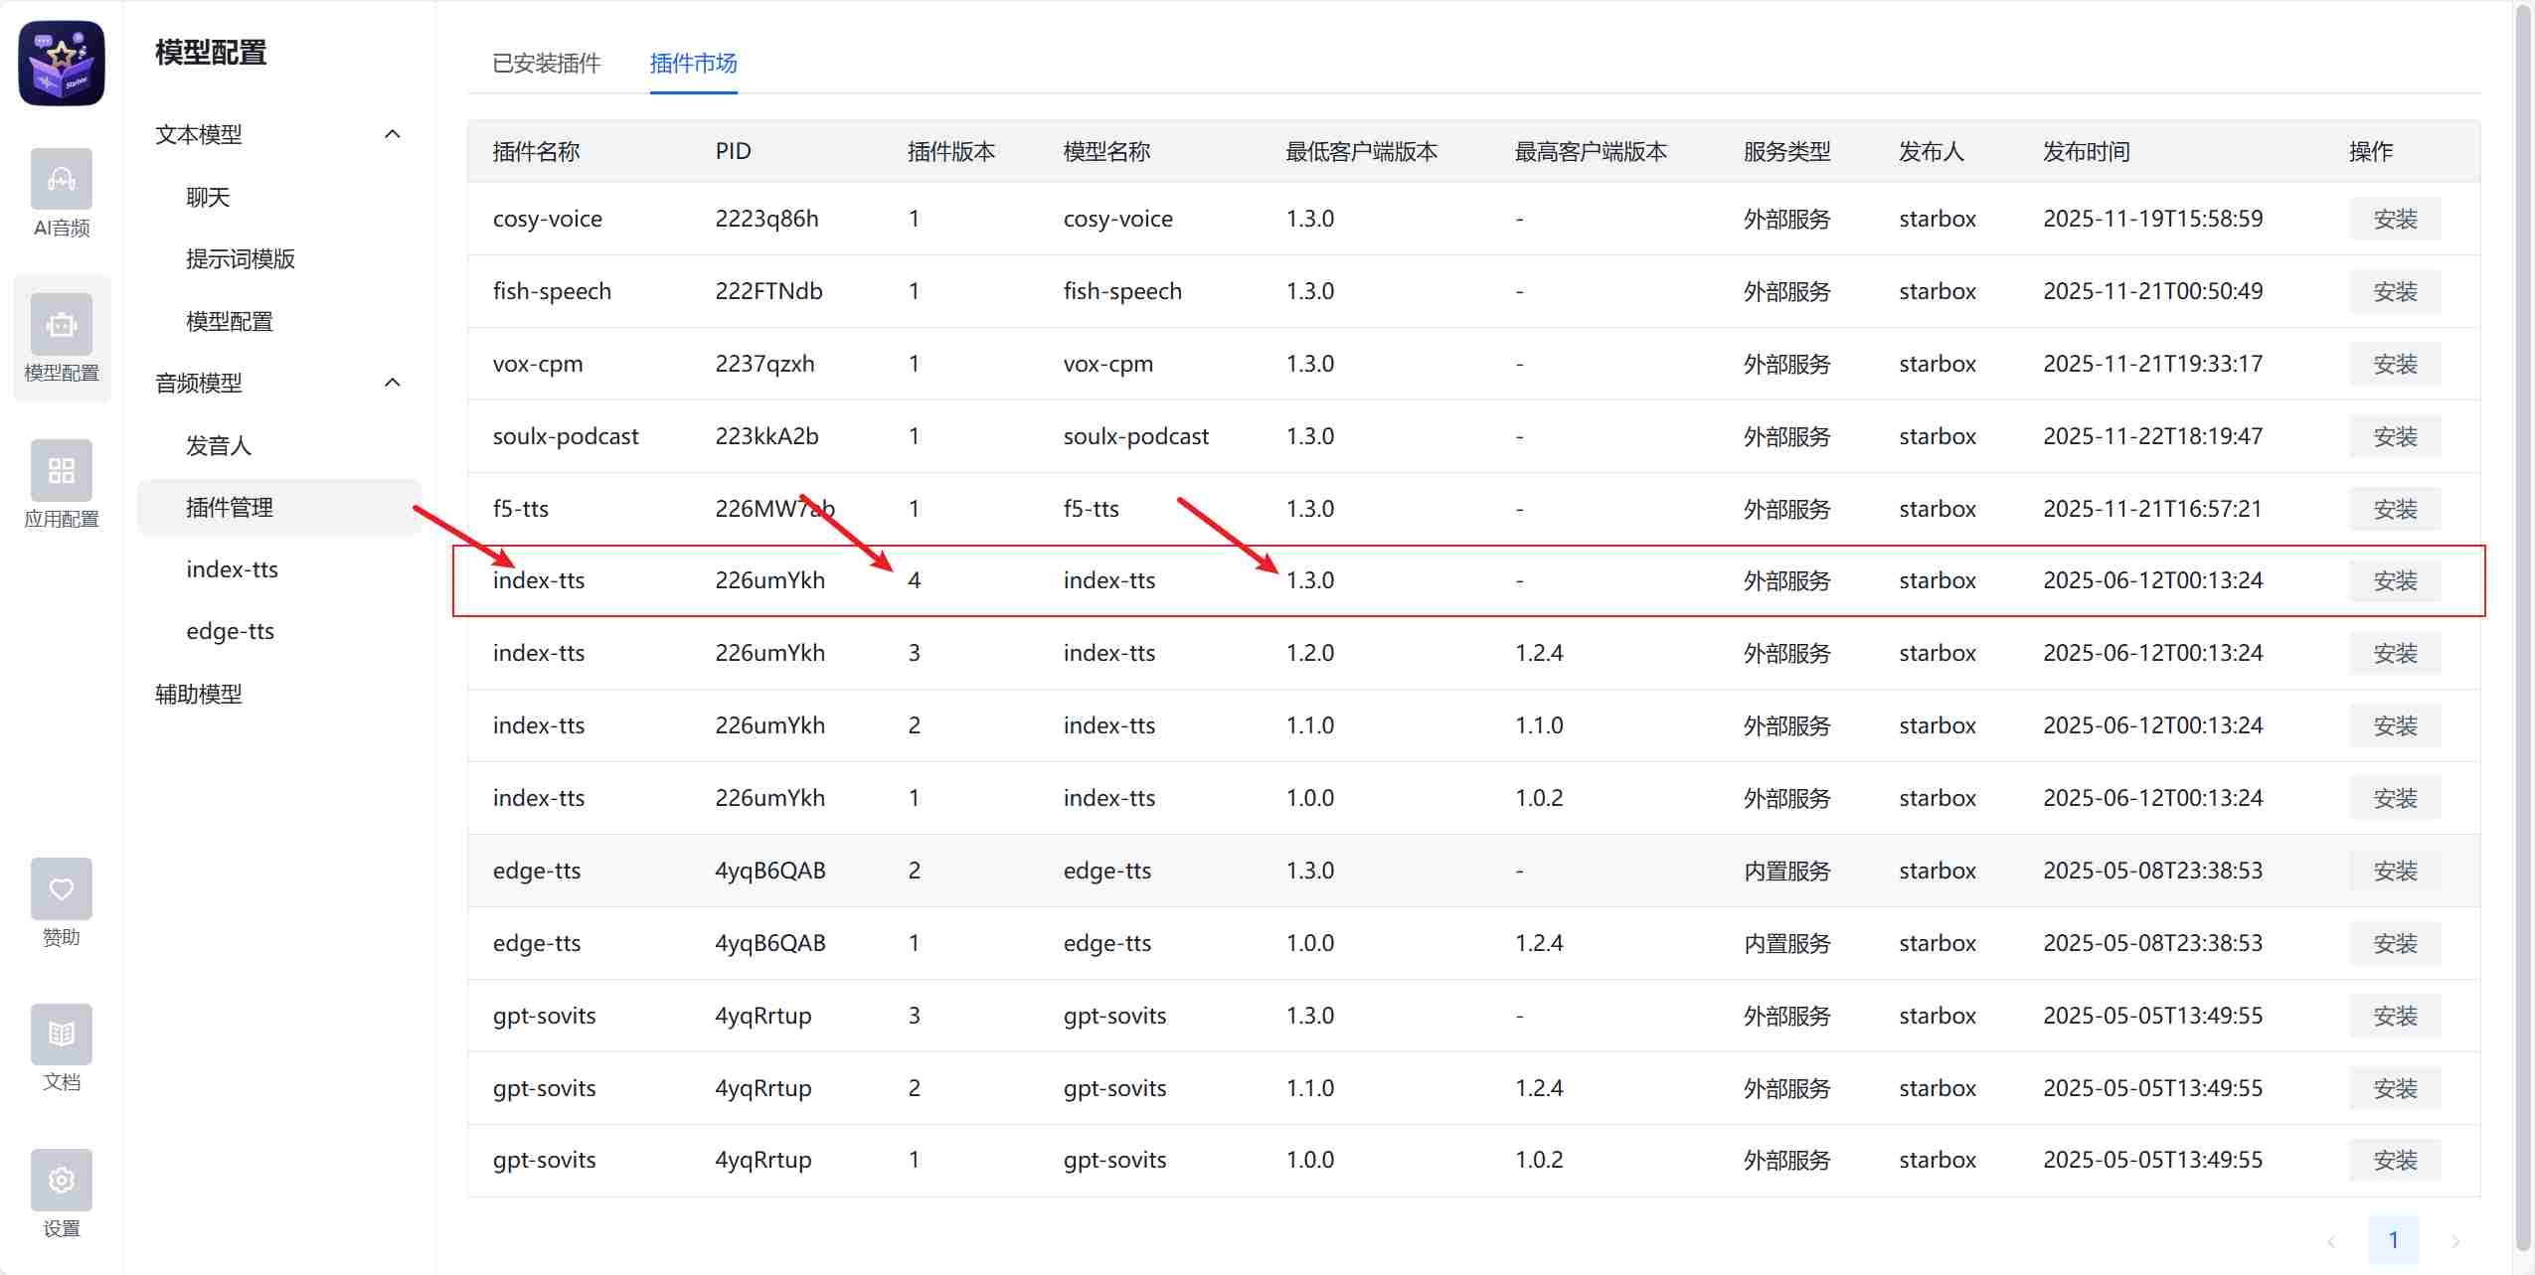Install index-tts plugin version 4
Viewport: 2535px width, 1275px height.
click(x=2394, y=581)
